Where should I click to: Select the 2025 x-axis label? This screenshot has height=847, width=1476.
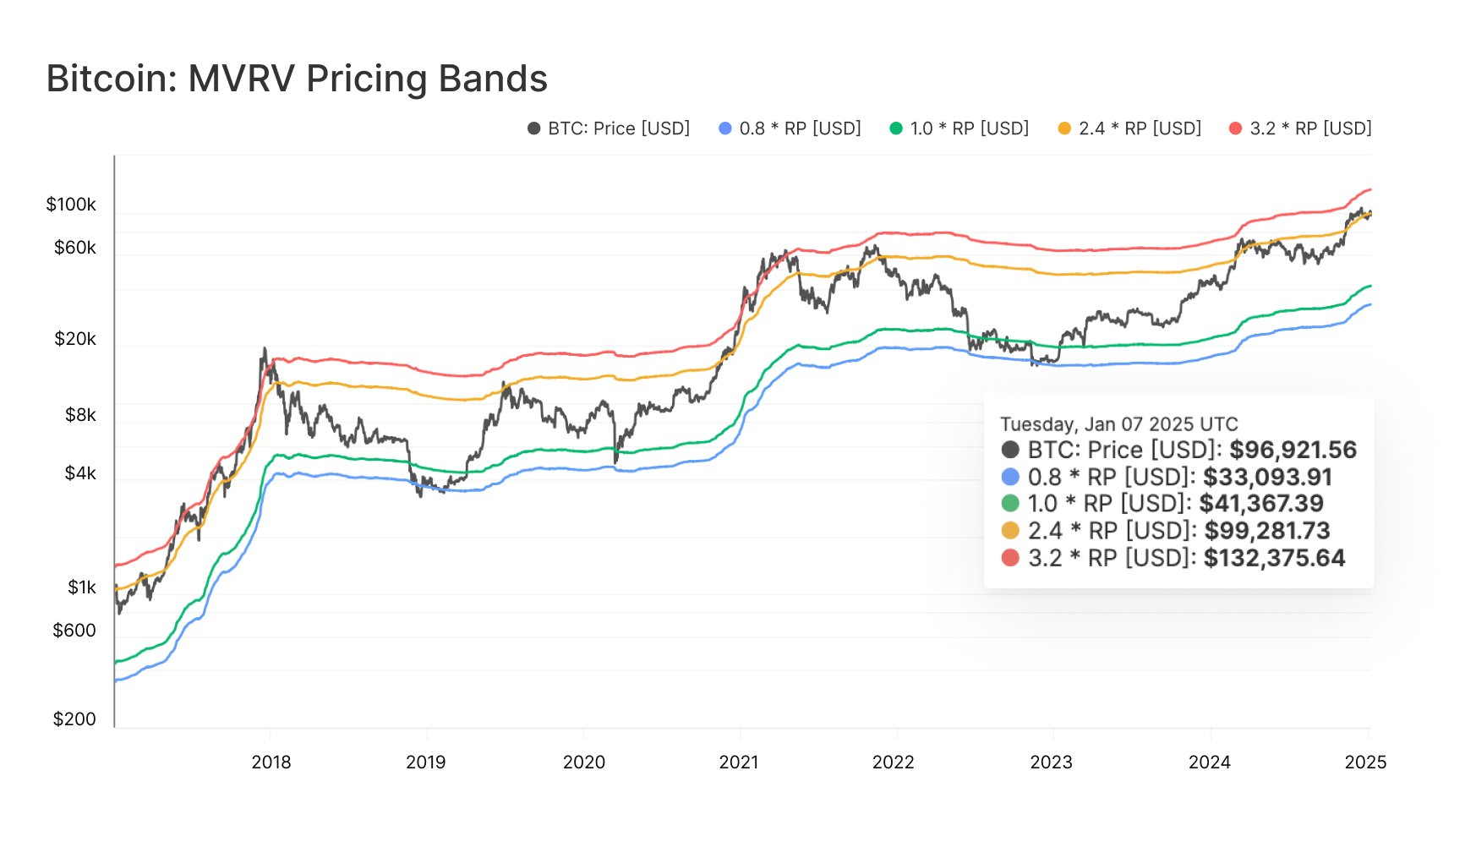tap(1365, 762)
